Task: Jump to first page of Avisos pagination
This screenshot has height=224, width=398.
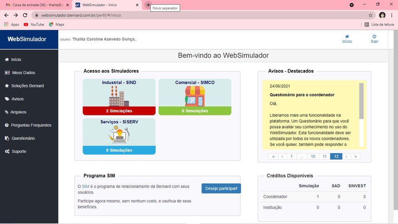Action: 273,157
